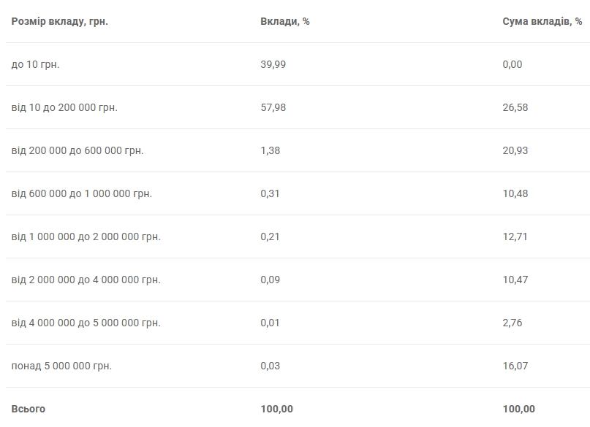590x427 pixels.
Task: Select 'від 200 000 до 600 000 грн.' row
Action: click(77, 150)
